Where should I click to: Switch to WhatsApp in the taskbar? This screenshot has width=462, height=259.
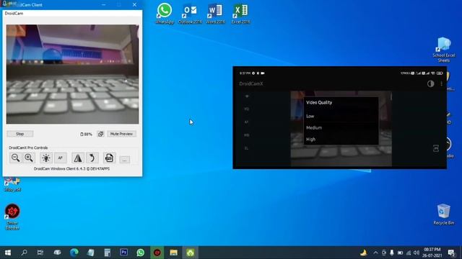click(x=141, y=253)
